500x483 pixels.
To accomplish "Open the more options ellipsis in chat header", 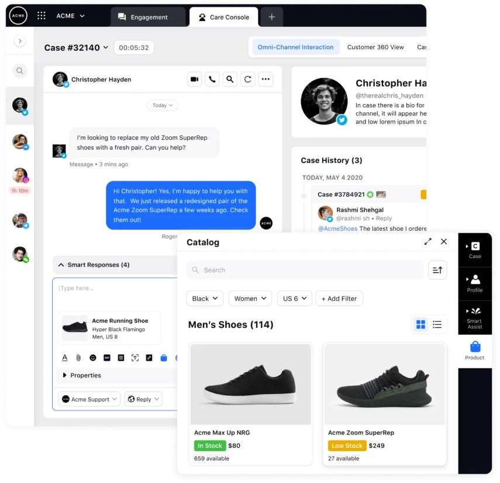I will pos(265,79).
